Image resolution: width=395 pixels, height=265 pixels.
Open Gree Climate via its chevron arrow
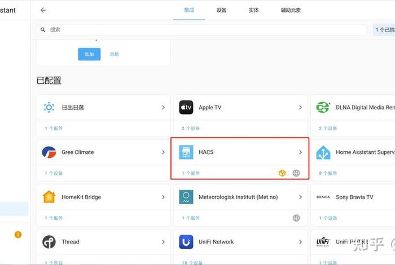coord(163,152)
